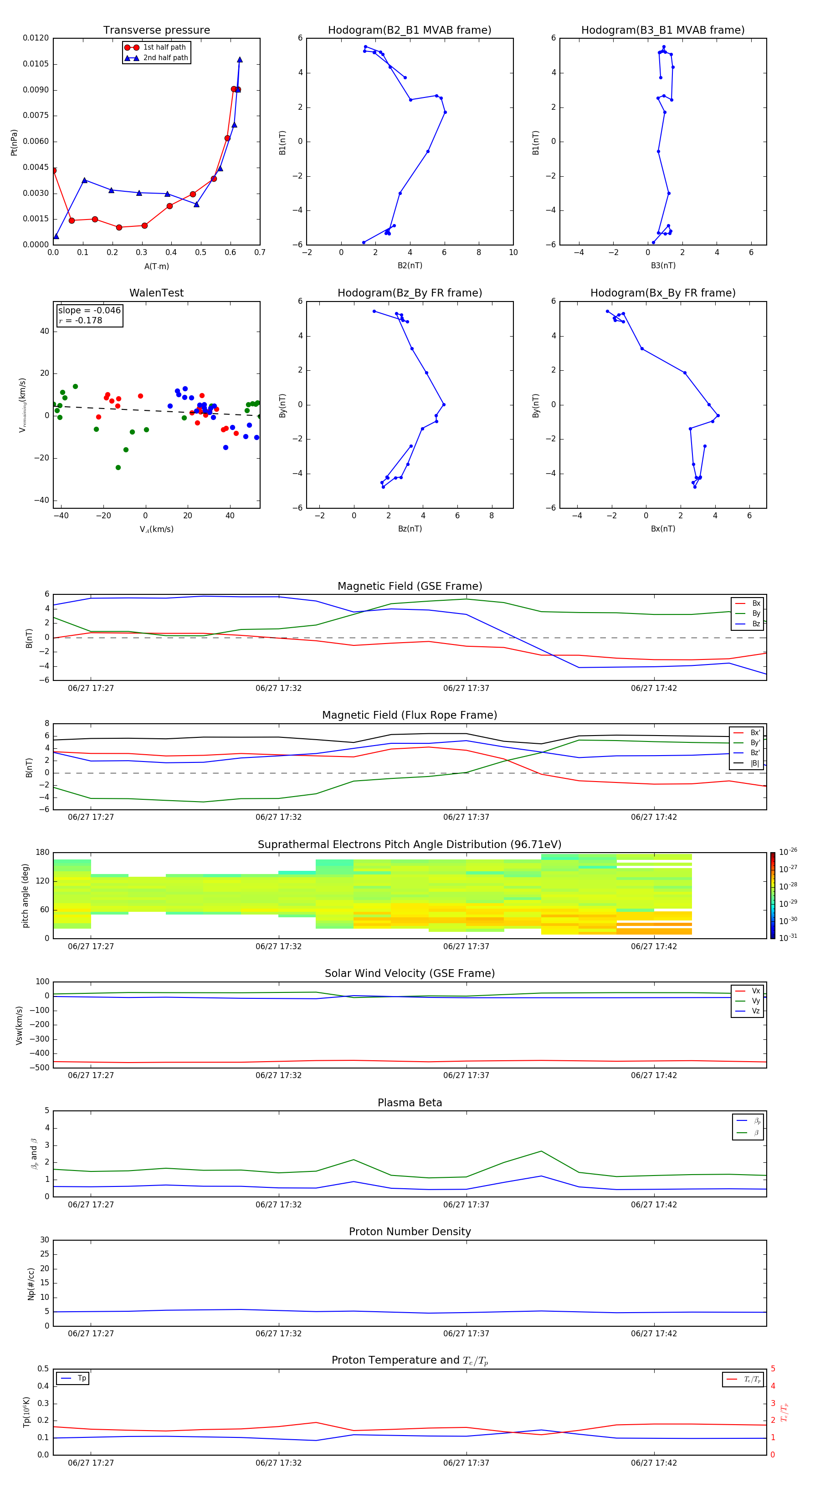Click the 'Plasma Beta' plot title

point(410,1103)
